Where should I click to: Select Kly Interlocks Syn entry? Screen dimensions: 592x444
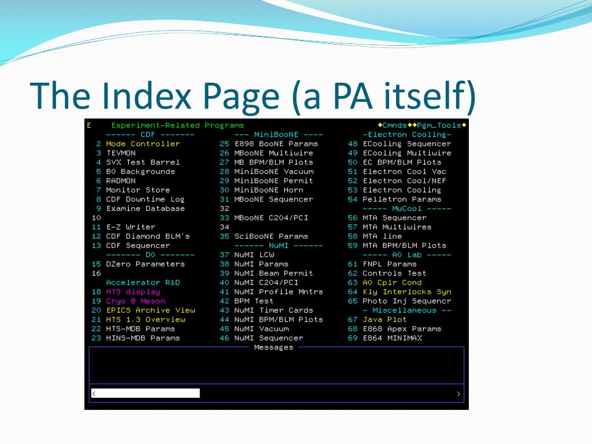click(x=406, y=291)
